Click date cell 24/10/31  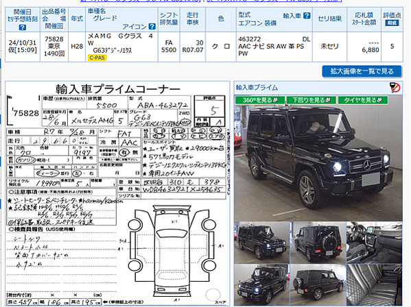(x=22, y=42)
